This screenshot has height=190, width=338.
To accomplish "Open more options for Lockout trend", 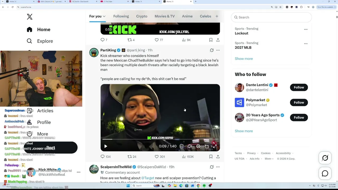I will click(x=306, y=29).
